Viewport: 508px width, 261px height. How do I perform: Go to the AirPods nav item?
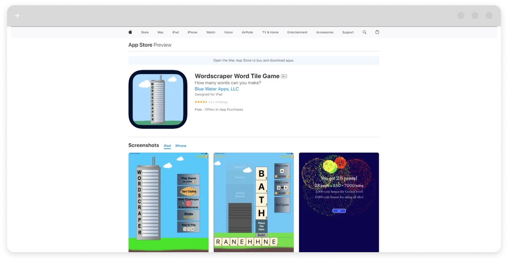tap(247, 32)
